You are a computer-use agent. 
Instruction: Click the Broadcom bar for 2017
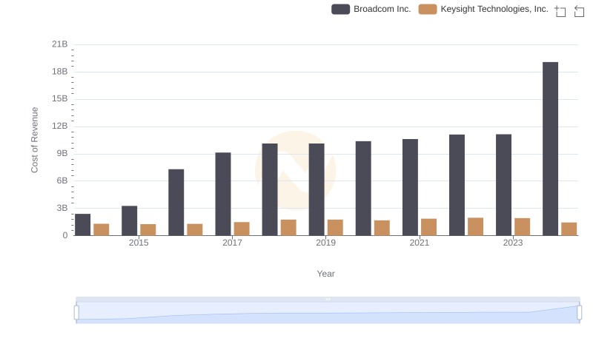pyautogui.click(x=223, y=195)
